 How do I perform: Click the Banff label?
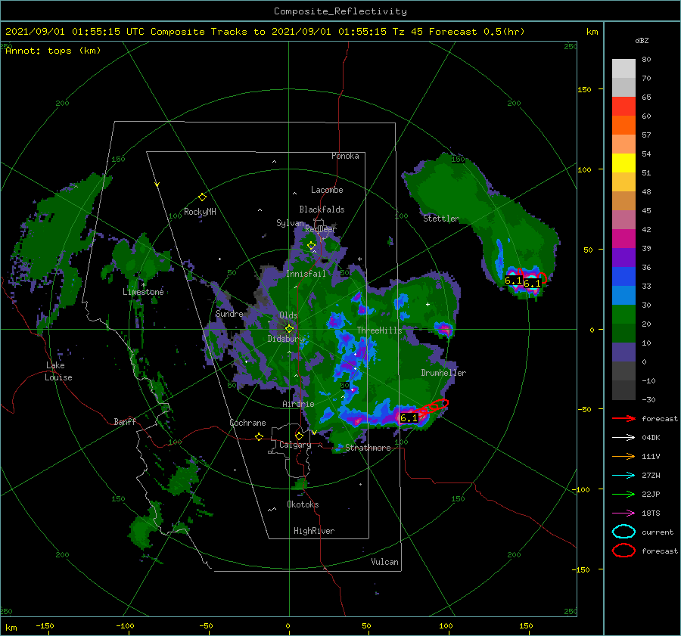click(x=125, y=421)
